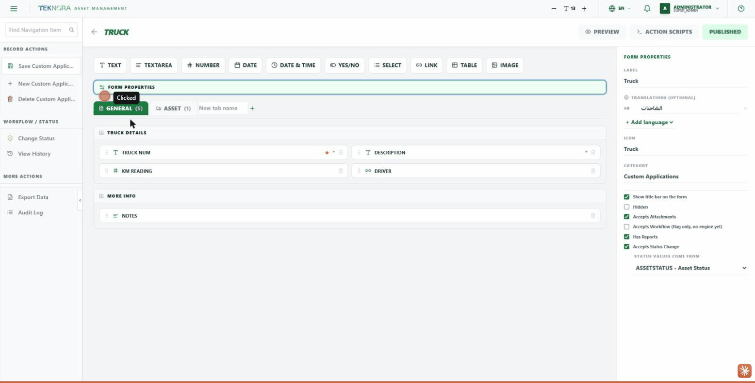Open the ASSETSTATUS status values dropdown
The image size is (755, 383).
click(691, 268)
